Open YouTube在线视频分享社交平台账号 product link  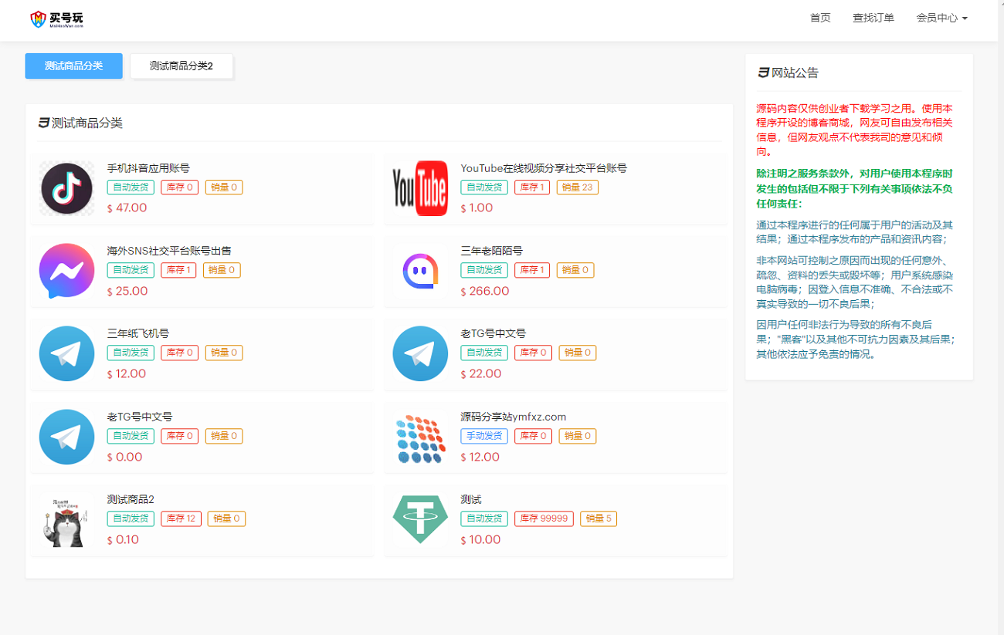(543, 168)
